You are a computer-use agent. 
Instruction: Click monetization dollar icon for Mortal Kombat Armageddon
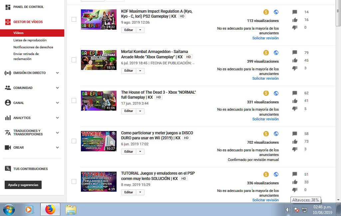[266, 53]
